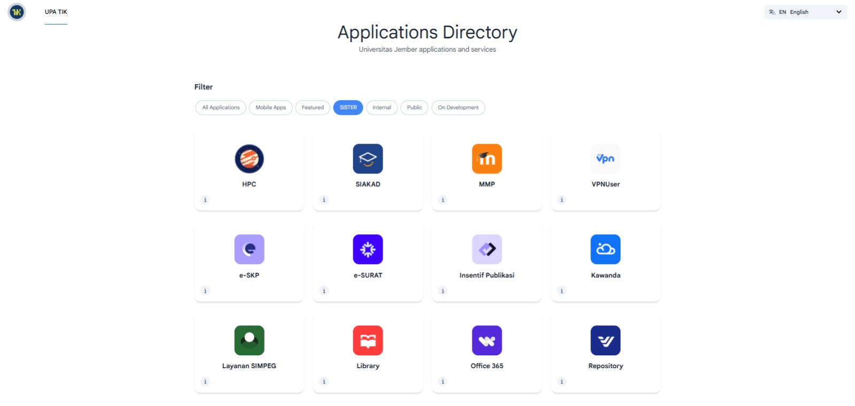The width and height of the screenshot is (855, 406).
Task: Select the e-SKP purple icon
Action: [x=249, y=249]
